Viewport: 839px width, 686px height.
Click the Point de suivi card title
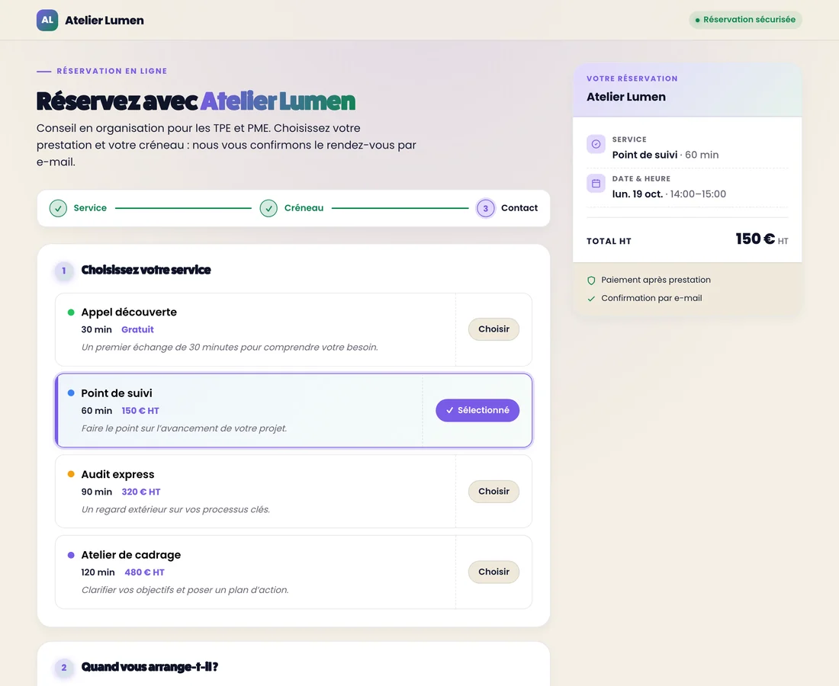117,393
